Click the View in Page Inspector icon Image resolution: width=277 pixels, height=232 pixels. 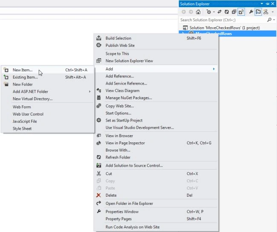(x=99, y=143)
